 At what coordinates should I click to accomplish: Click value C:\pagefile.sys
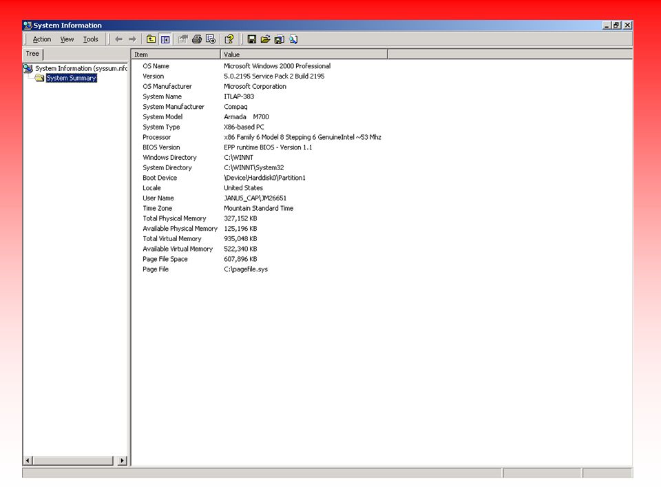pyautogui.click(x=246, y=269)
